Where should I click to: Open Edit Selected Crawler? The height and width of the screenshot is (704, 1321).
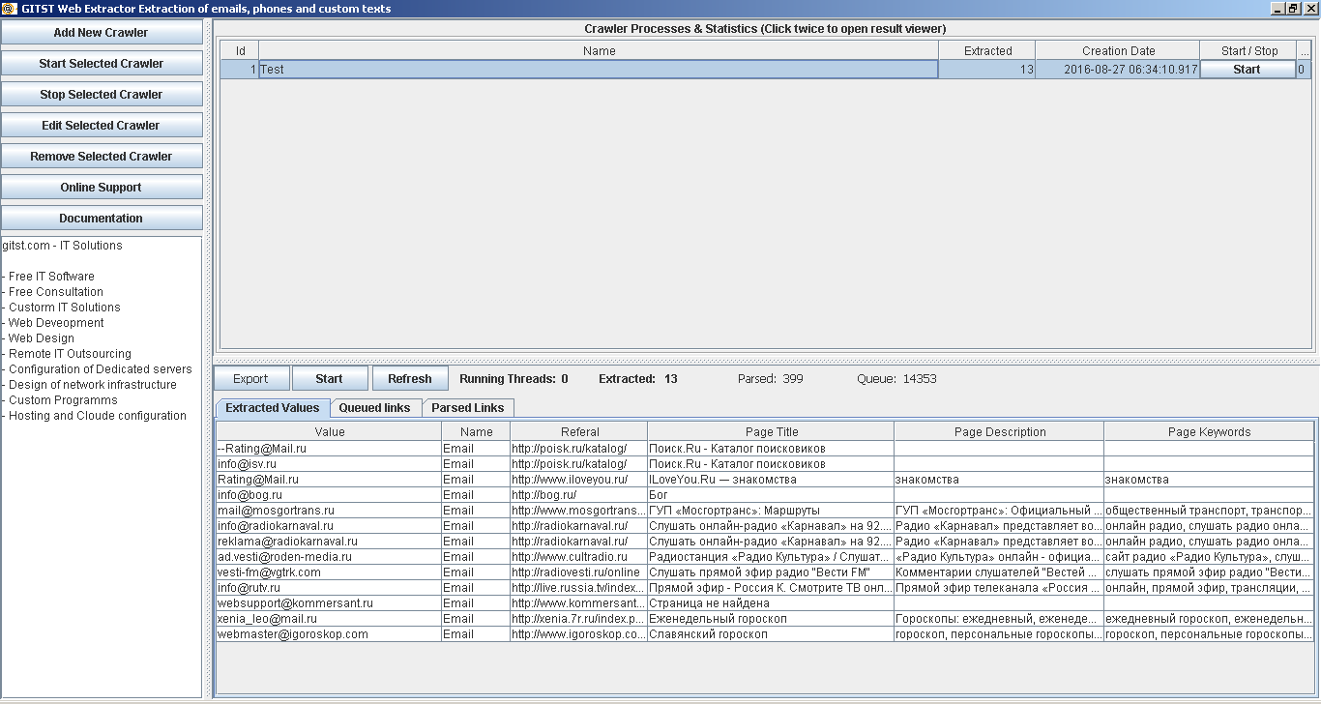[102, 125]
